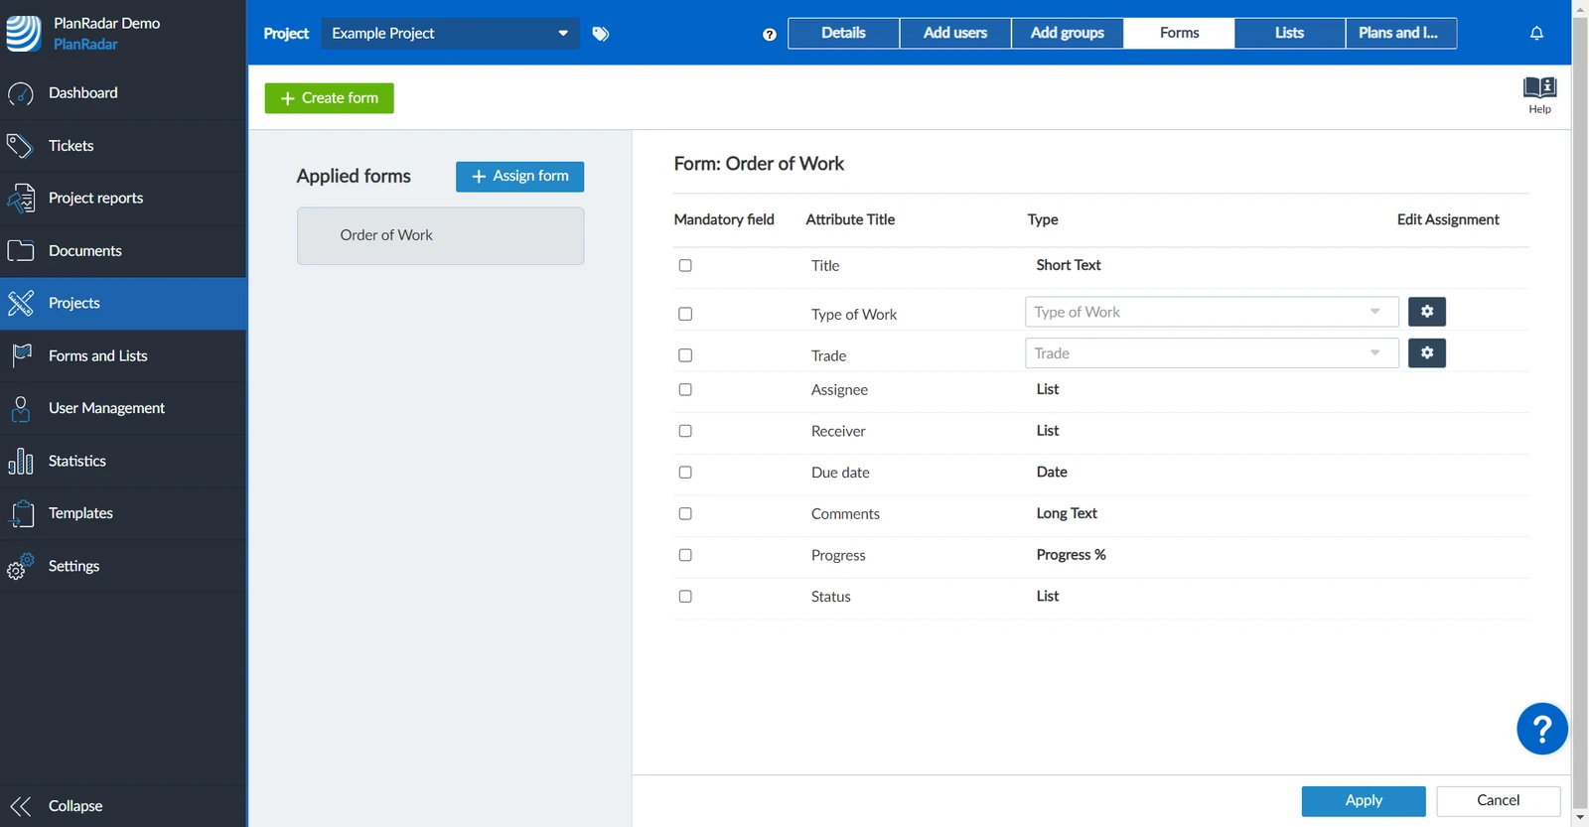Click the Apply button
This screenshot has height=827, width=1589.
[1364, 801]
